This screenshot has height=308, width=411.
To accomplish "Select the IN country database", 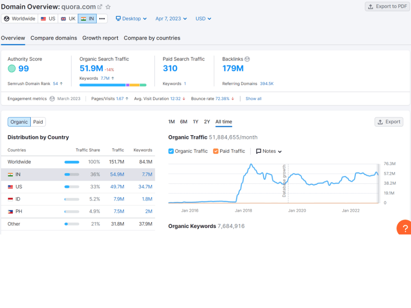I will coord(87,18).
